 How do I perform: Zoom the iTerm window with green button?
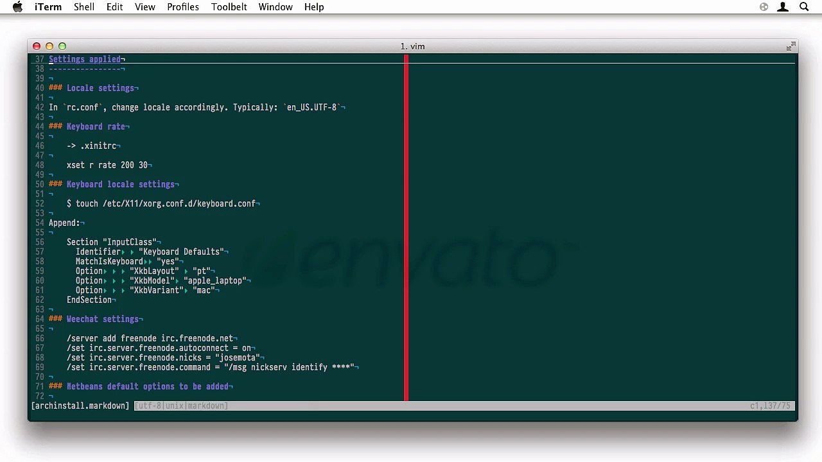[62, 46]
